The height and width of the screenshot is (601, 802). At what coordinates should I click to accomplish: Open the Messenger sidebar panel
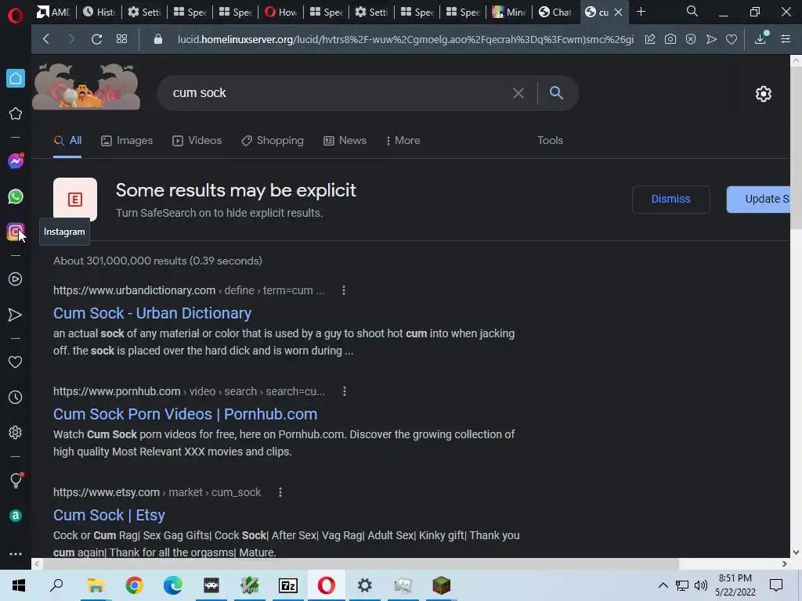pos(16,161)
